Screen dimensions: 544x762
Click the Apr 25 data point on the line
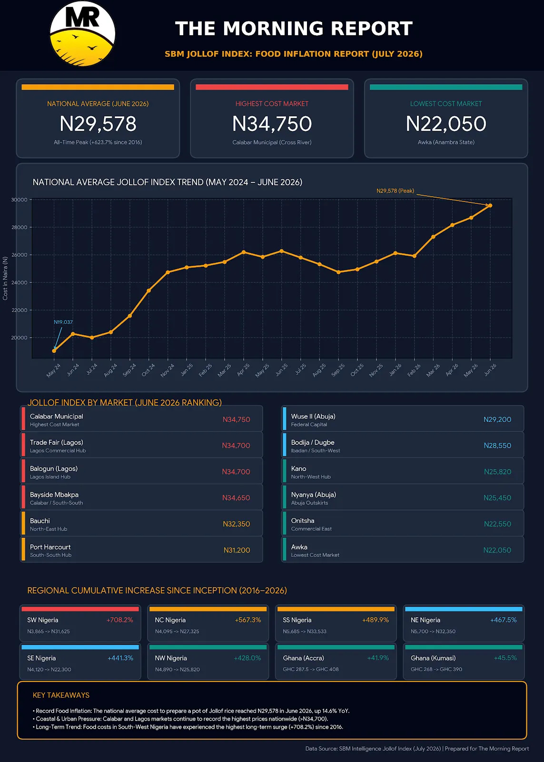[244, 252]
